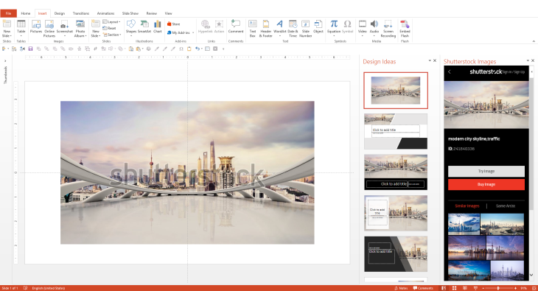The height and width of the screenshot is (291, 538).
Task: Click the Try Image button
Action: point(486,171)
